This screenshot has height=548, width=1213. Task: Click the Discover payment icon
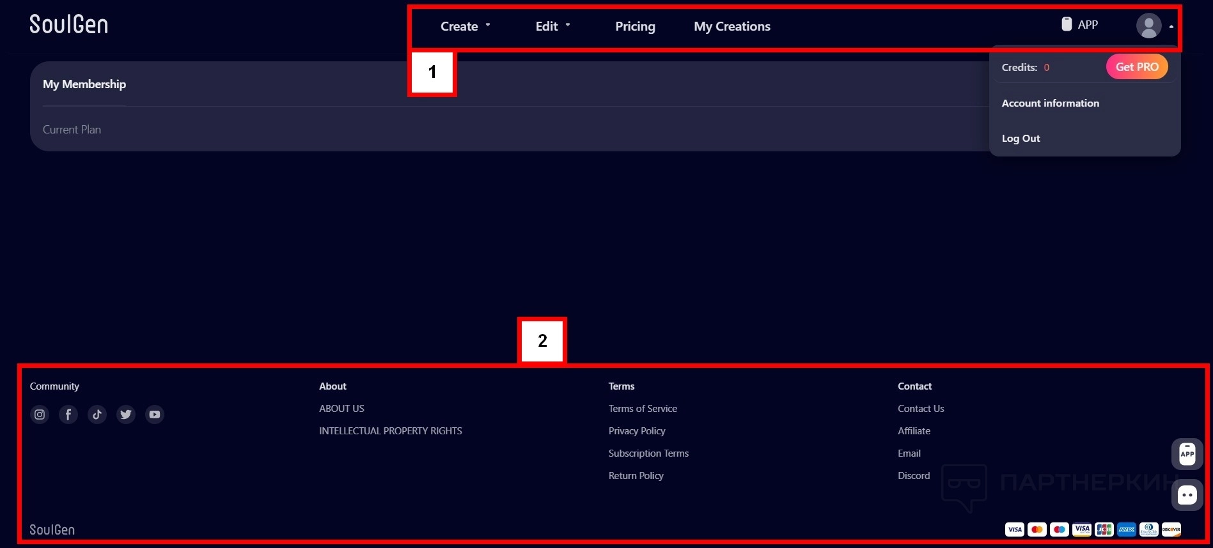[x=1171, y=529]
